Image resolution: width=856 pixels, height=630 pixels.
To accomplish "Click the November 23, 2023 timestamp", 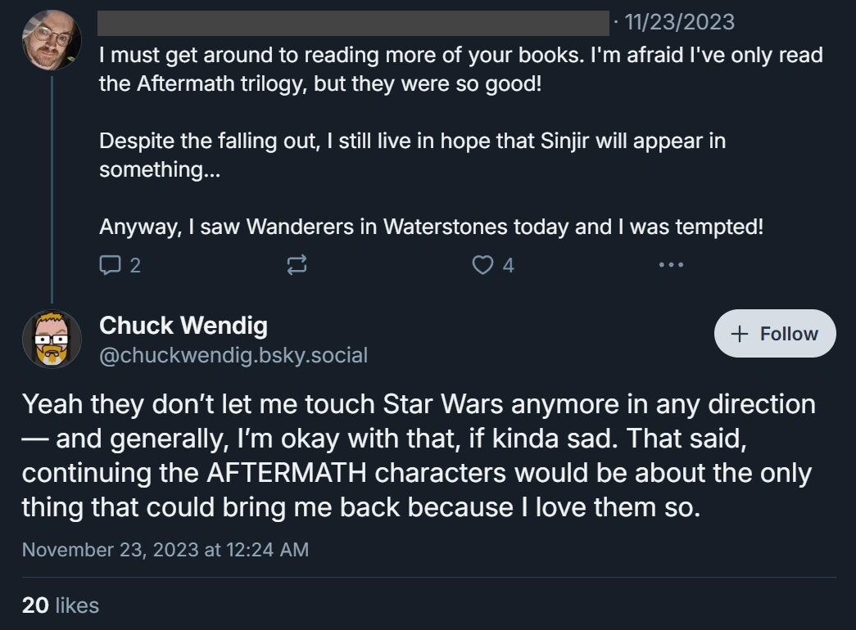I will tap(165, 549).
